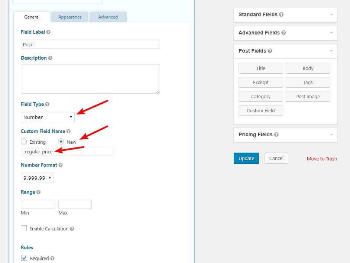Click the Move to Trash link

(322, 158)
